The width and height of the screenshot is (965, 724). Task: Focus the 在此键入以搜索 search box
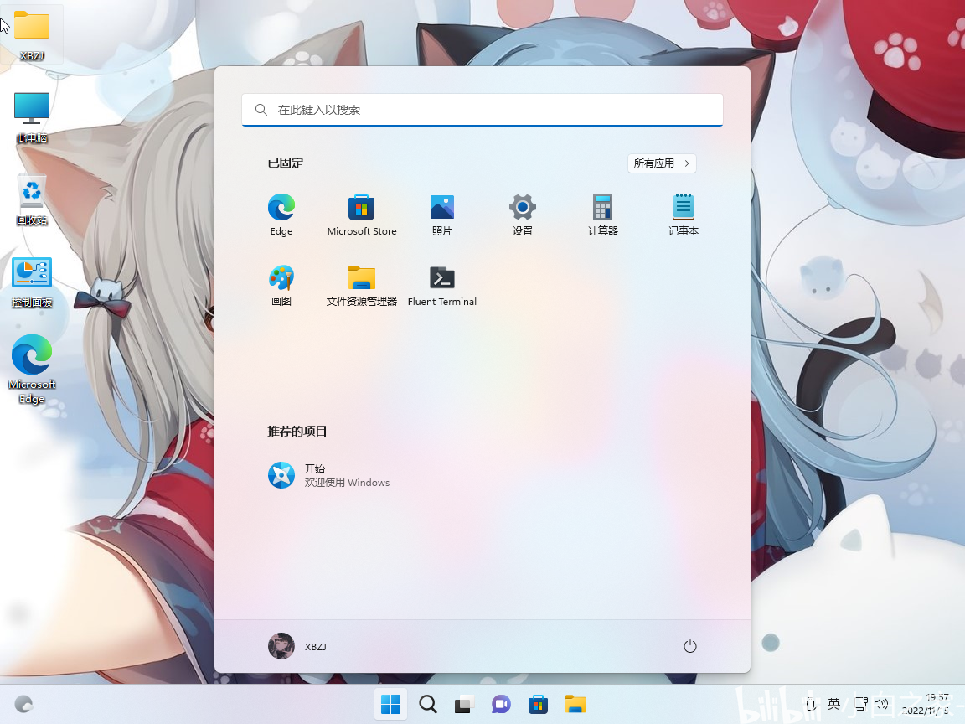(x=482, y=110)
